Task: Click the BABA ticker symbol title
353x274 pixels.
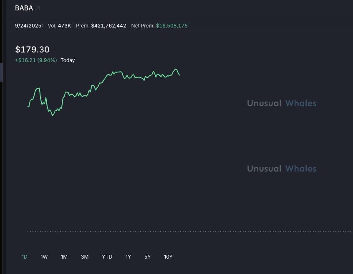Action: point(24,8)
